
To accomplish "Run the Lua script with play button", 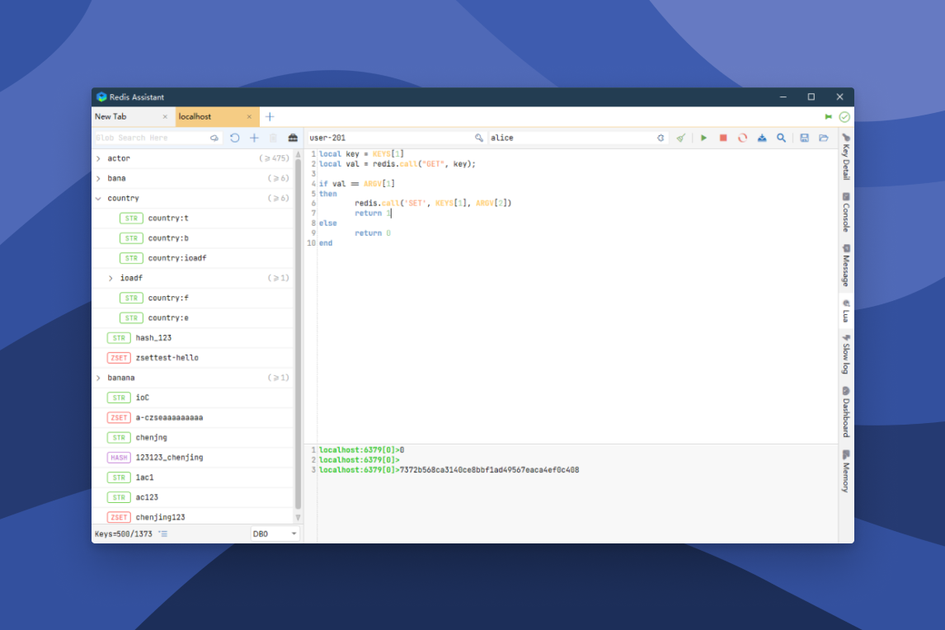I will 703,138.
